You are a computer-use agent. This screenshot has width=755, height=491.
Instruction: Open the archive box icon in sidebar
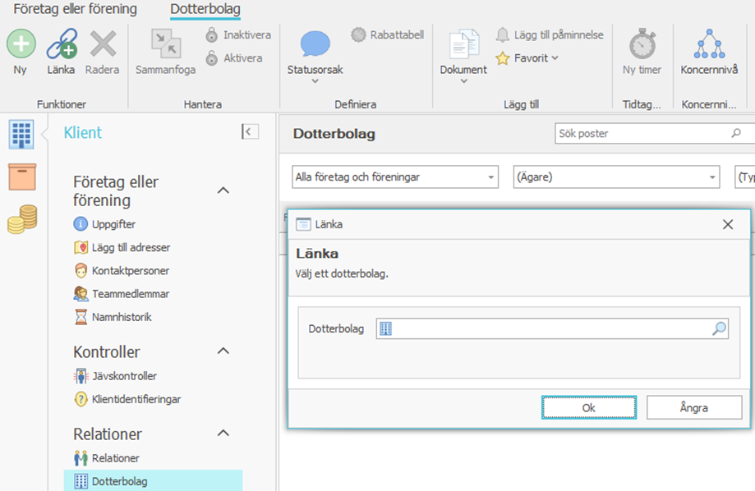click(21, 177)
